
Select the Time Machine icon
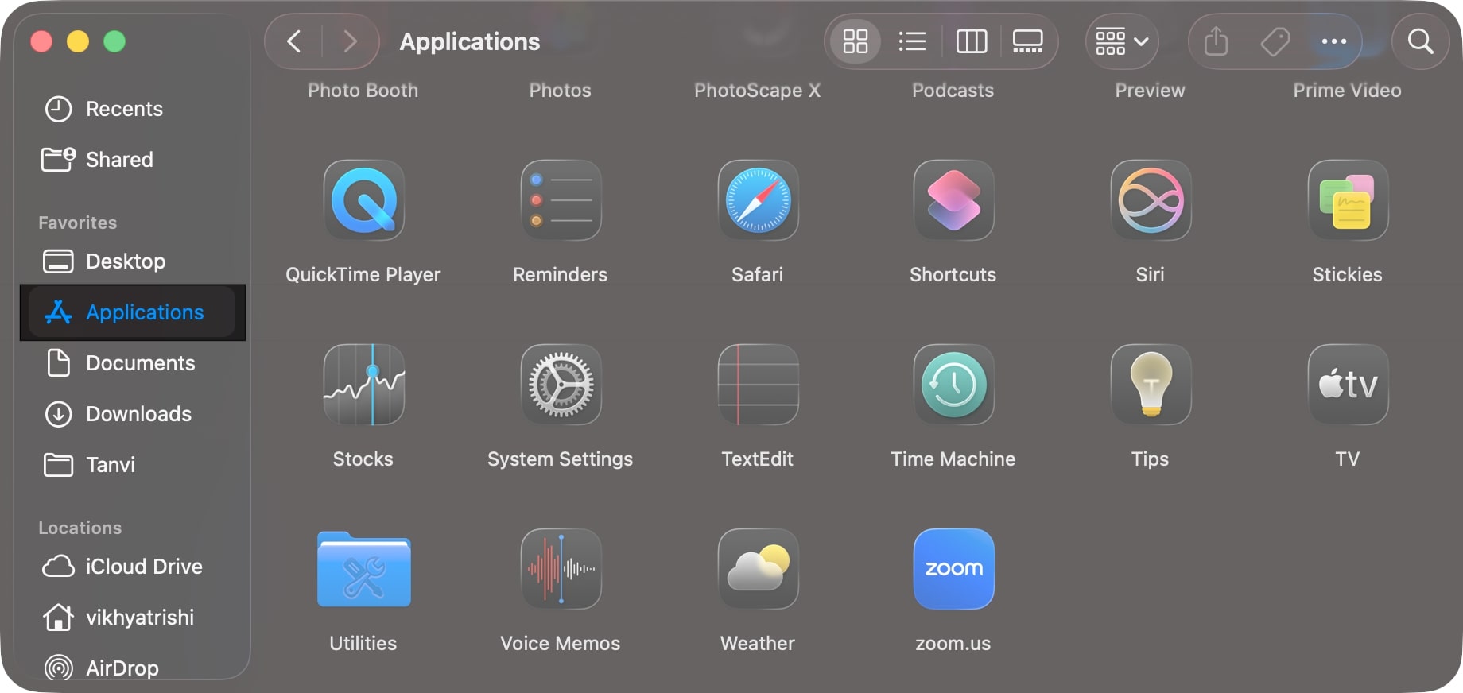(x=953, y=385)
